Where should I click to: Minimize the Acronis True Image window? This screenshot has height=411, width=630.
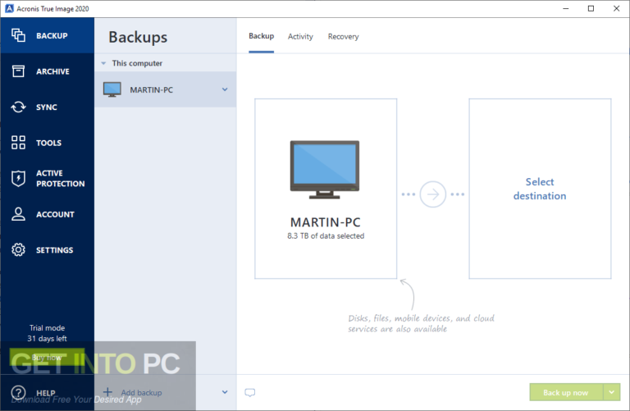(566, 8)
